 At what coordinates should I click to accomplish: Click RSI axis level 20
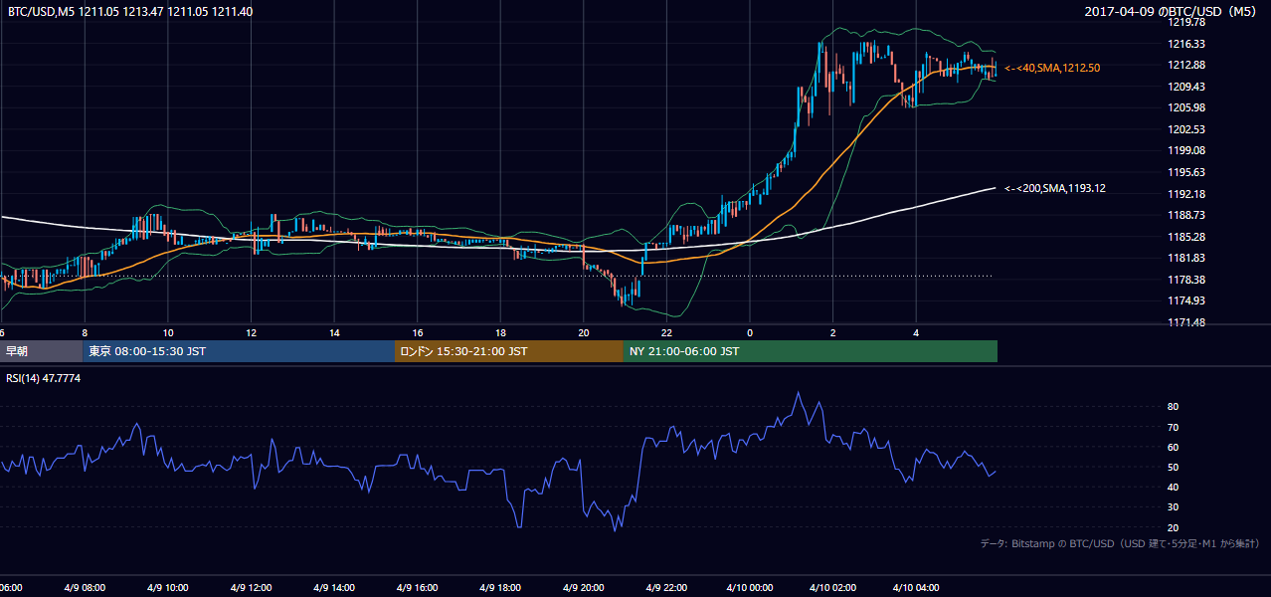pos(1174,527)
